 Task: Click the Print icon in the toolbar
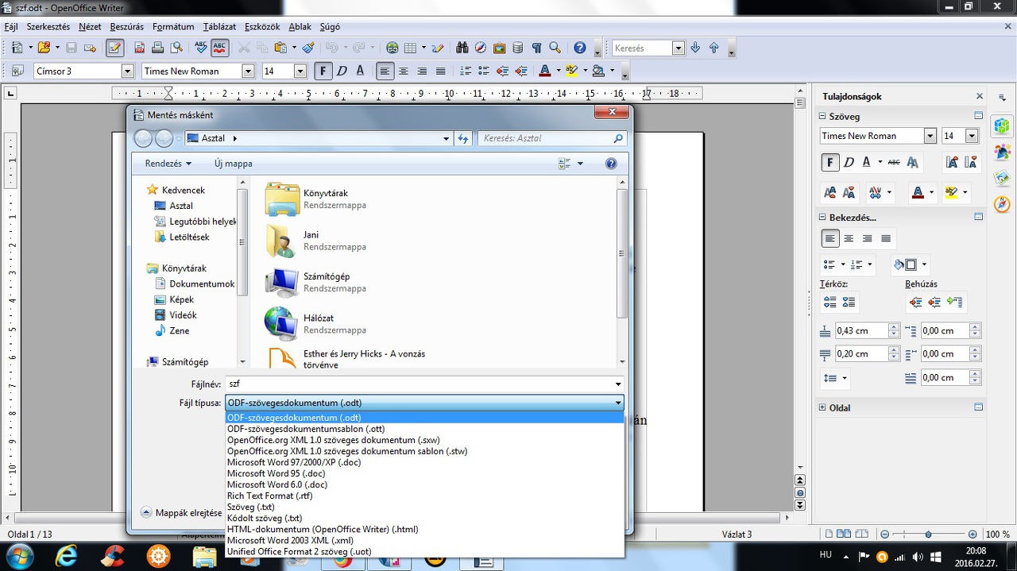(158, 48)
